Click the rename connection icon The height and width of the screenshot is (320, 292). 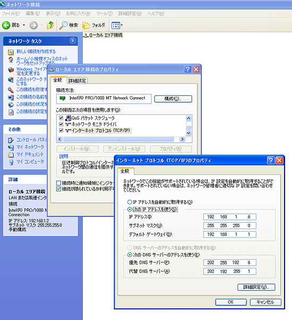point(11,97)
